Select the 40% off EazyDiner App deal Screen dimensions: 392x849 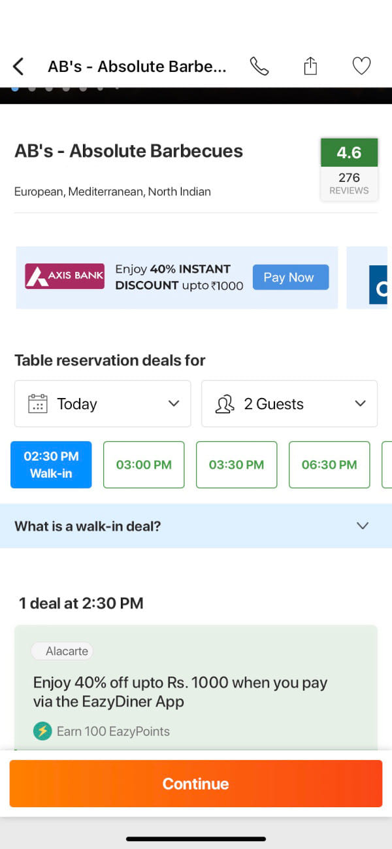click(x=196, y=688)
